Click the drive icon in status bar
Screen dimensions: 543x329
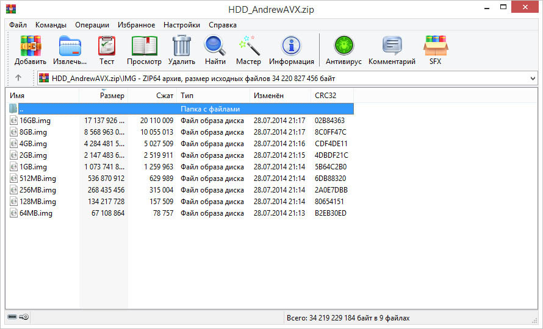pos(12,317)
